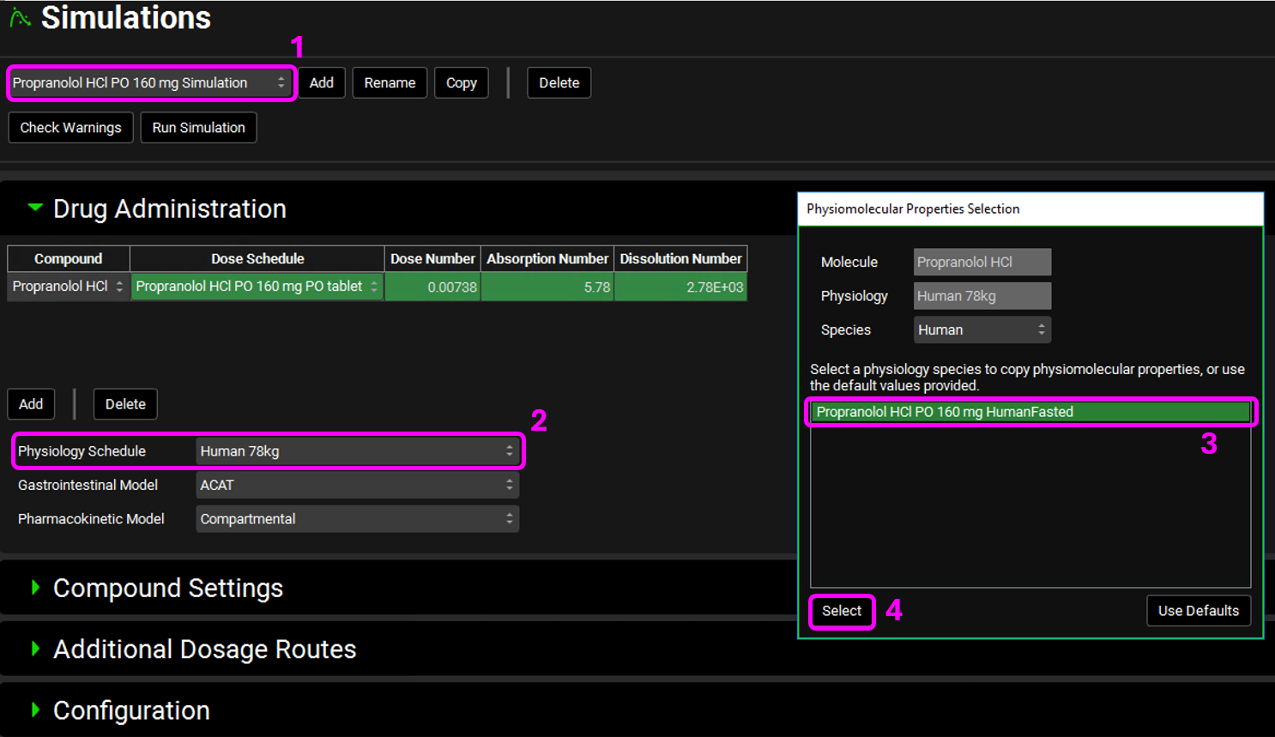The image size is (1275, 737).
Task: Expand the Compound Settings section
Action: [x=35, y=588]
